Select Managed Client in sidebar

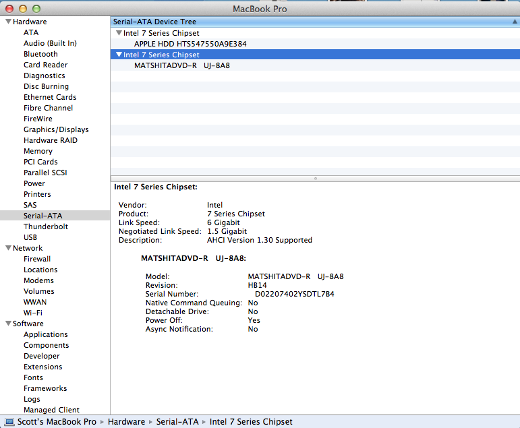(x=51, y=410)
